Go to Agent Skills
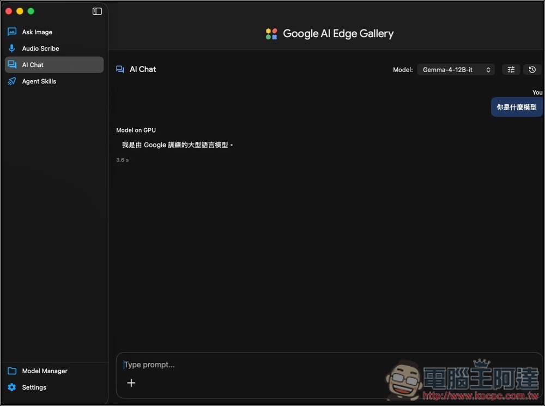 coord(54,81)
